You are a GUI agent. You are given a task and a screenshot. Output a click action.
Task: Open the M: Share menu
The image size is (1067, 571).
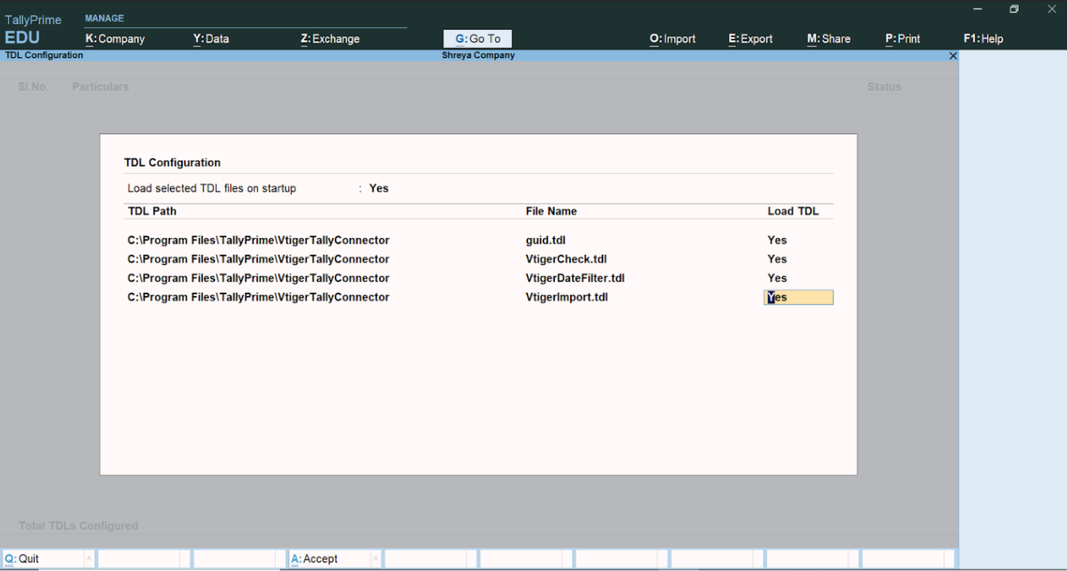(829, 39)
